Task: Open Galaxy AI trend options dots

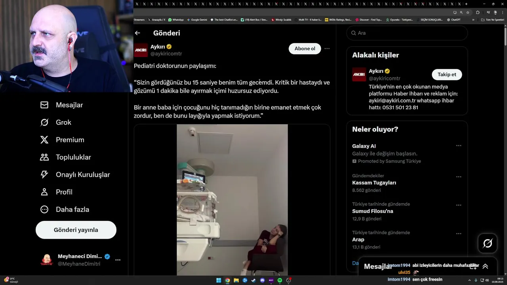Action: [459, 146]
